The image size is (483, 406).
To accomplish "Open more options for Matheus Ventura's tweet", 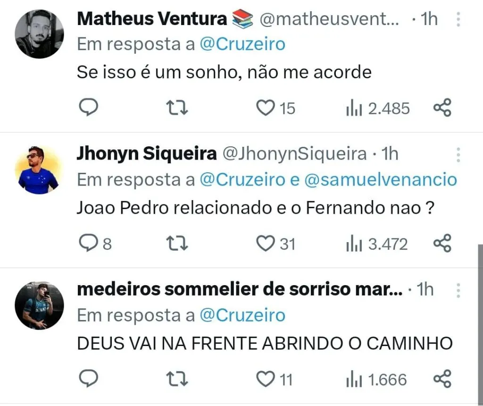I will coord(458,19).
